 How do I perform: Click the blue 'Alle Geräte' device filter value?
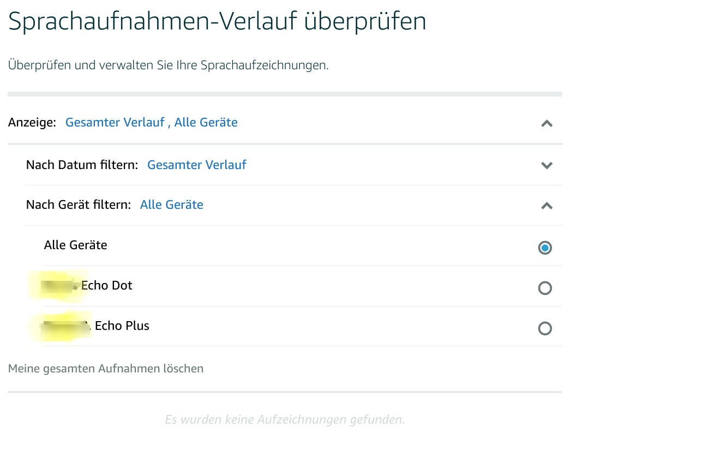pyautogui.click(x=171, y=205)
